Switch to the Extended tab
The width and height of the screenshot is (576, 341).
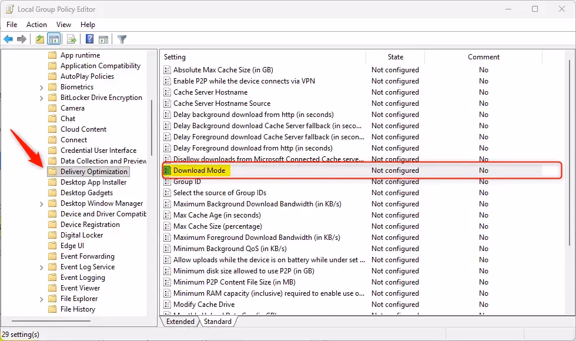pyautogui.click(x=179, y=322)
